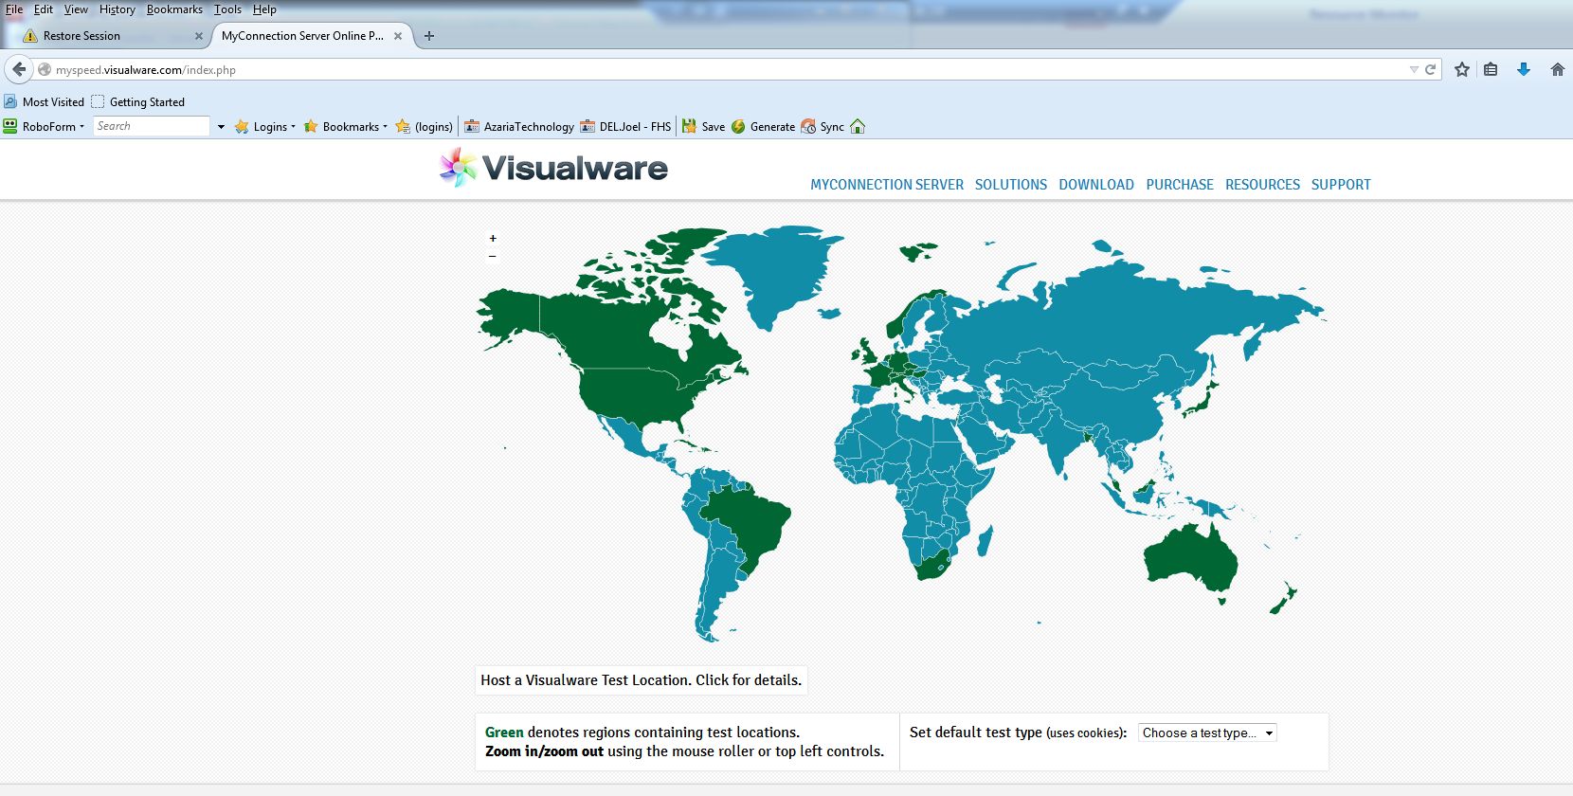Bookmark this page with the star icon

1462,69
